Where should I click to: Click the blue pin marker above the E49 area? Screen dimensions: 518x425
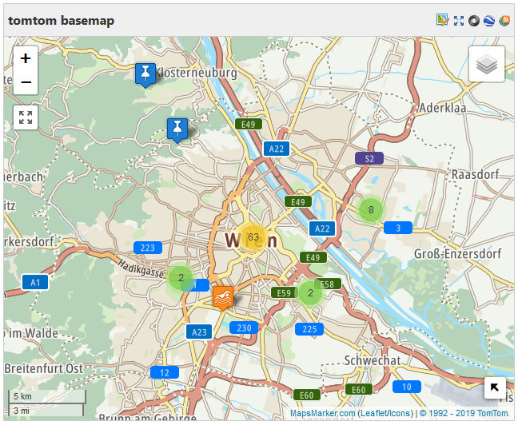point(177,130)
